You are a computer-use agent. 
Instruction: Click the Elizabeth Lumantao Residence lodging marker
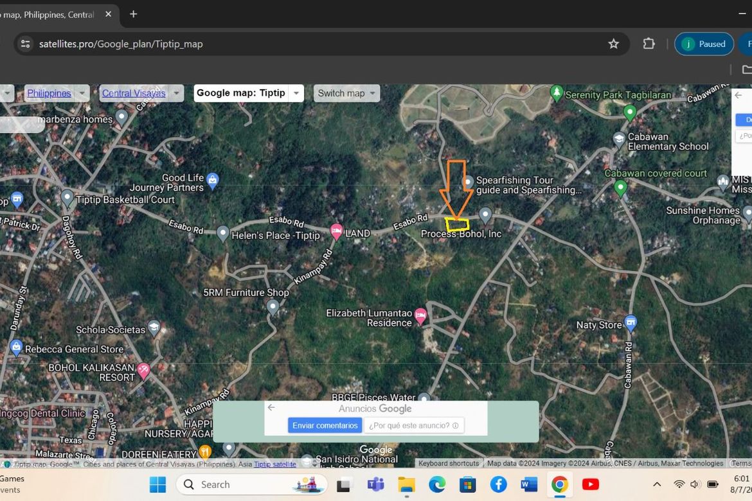[x=420, y=316]
